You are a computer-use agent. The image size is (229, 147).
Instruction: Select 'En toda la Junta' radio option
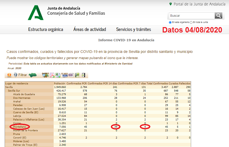[191, 22]
